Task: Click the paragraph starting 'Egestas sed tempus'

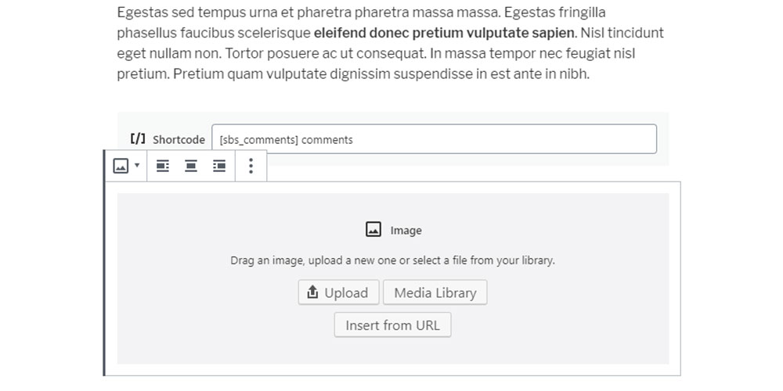Action: pos(391,43)
